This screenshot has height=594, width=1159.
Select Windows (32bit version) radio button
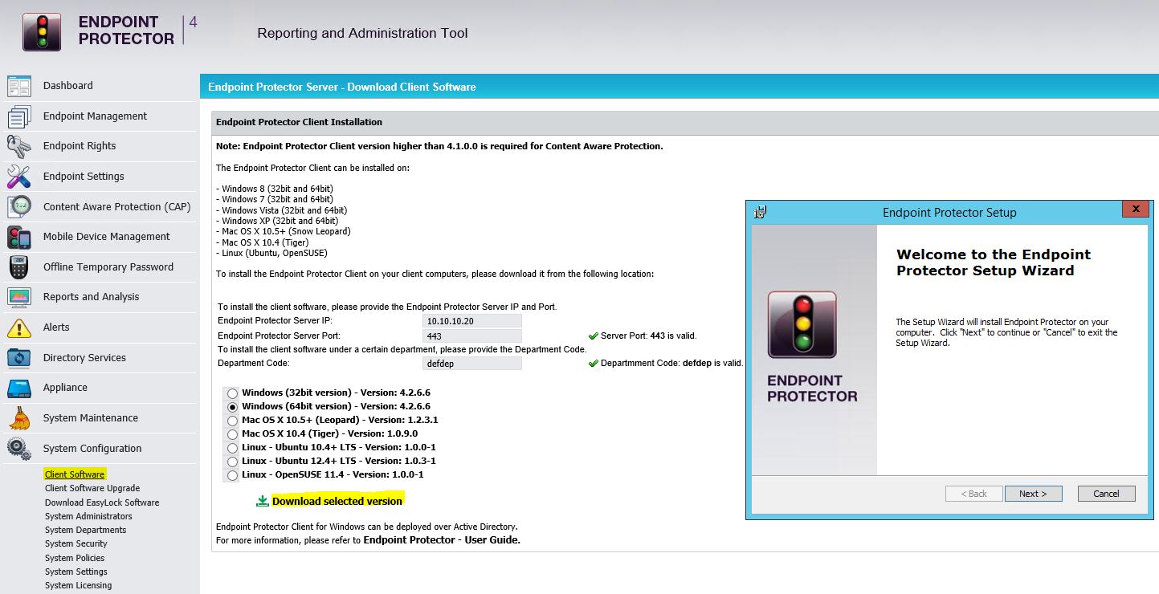coord(232,394)
